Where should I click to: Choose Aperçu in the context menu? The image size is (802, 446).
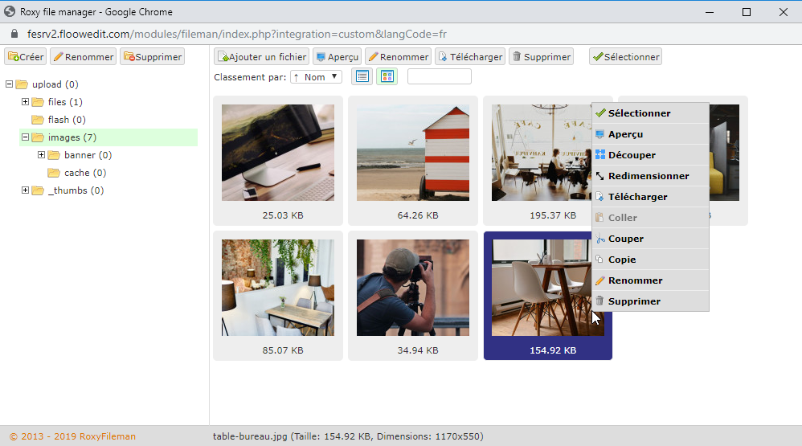(651, 134)
